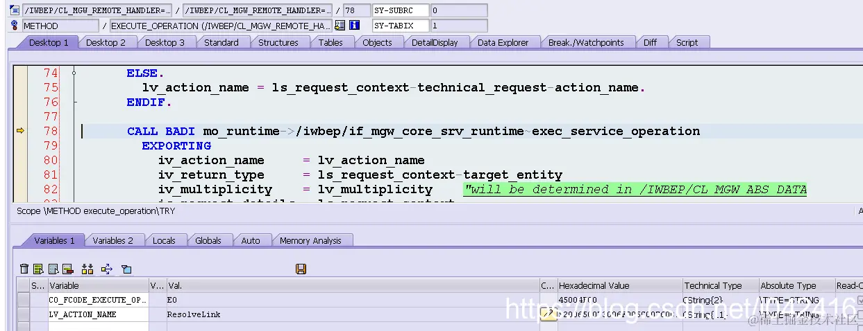
Task: Open the Tables tab
Action: [x=330, y=42]
